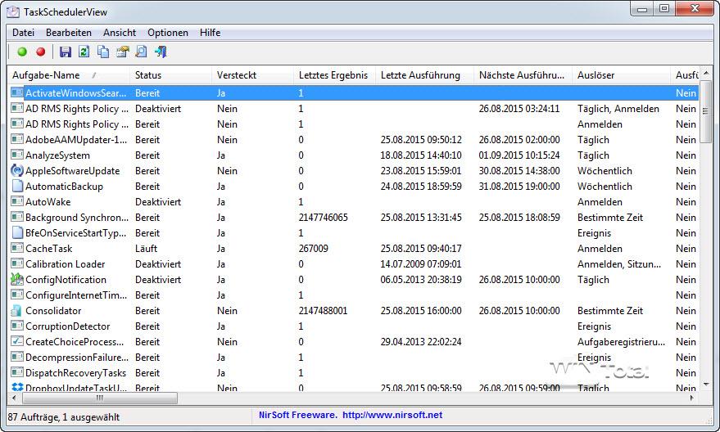Open the Optionen menu
The height and width of the screenshot is (432, 720).
pos(168,33)
